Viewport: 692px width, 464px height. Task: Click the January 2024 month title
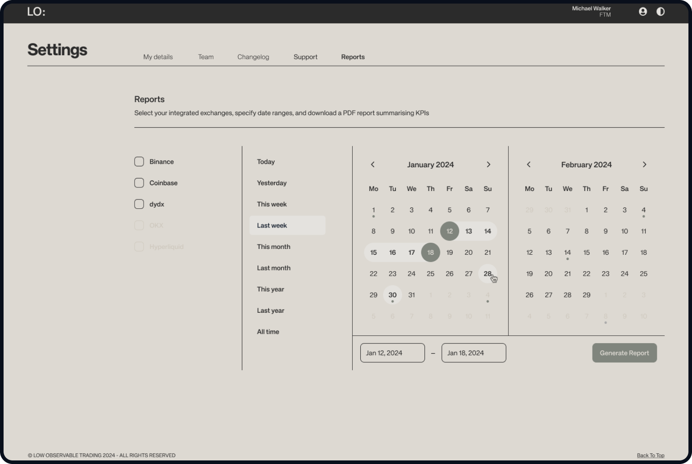click(x=430, y=165)
